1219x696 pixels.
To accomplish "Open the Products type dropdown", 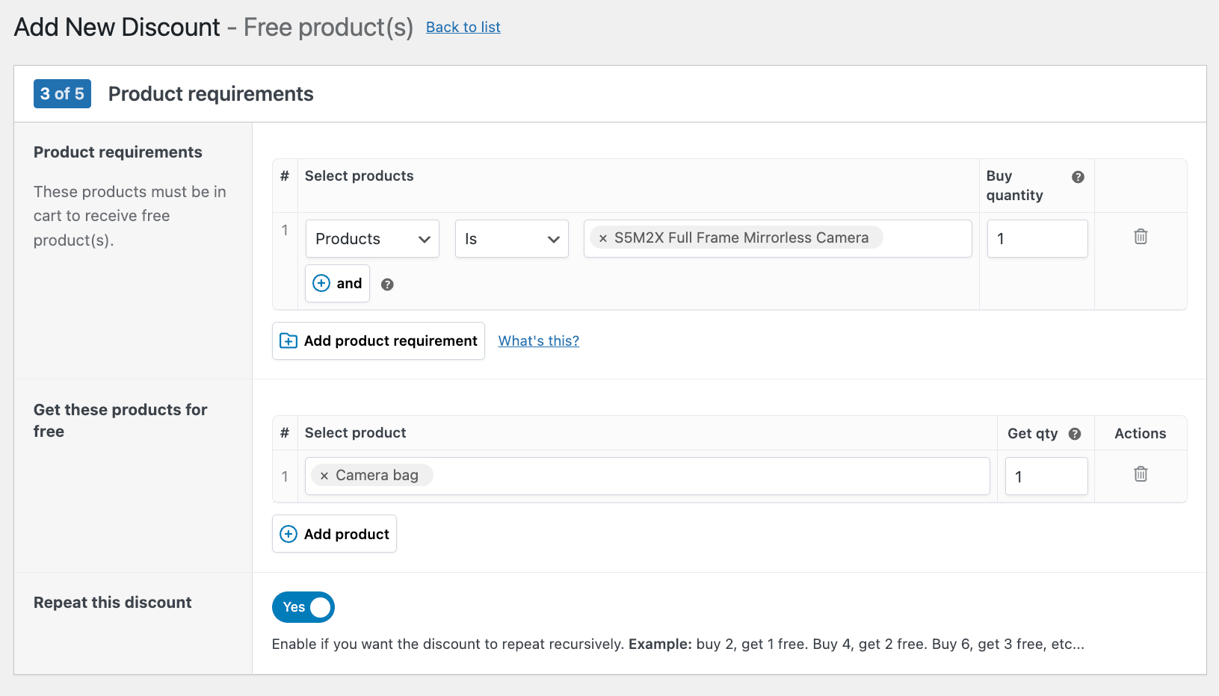I will tap(371, 238).
